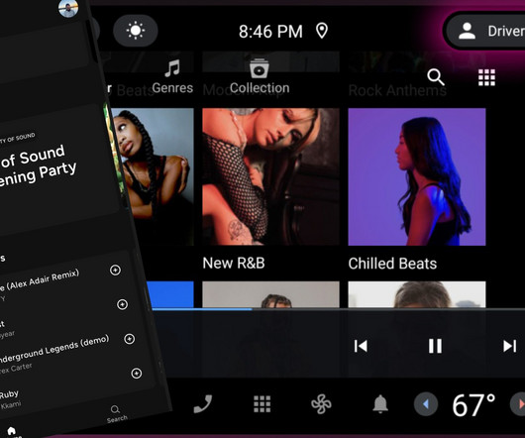Open the New R&B playlist cover
The height and width of the screenshot is (438, 525).
tap(270, 176)
